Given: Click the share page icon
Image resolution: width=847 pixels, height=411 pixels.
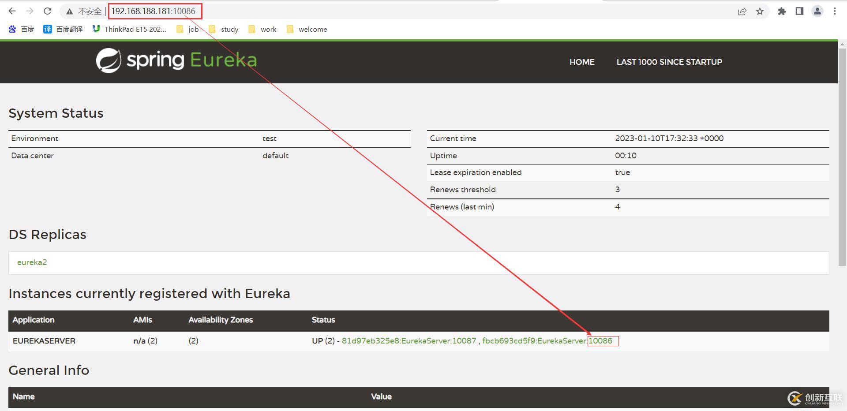Looking at the screenshot, I should pyautogui.click(x=742, y=11).
